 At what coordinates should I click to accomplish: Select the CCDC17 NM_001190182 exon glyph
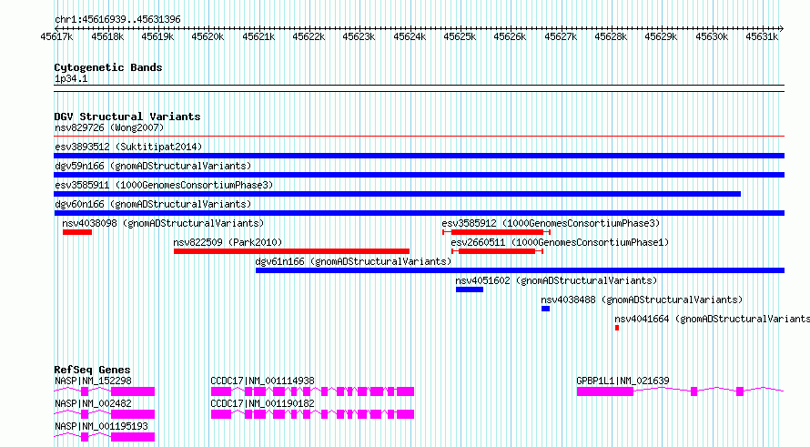tap(312, 414)
